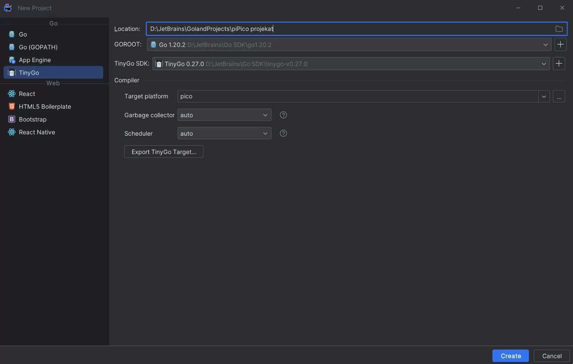The height and width of the screenshot is (364, 573).
Task: Select Go project type
Action: pos(53,34)
